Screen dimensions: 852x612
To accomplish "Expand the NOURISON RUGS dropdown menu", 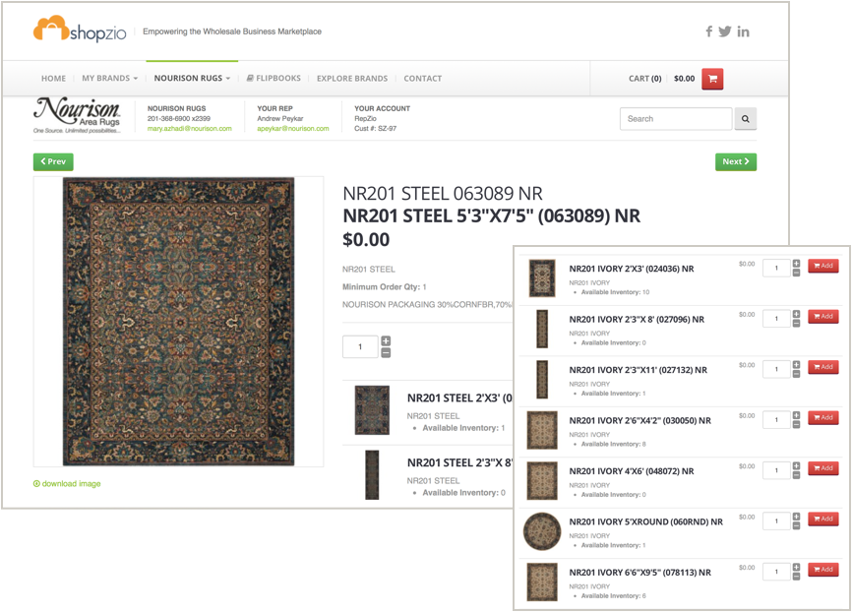I will click(192, 79).
